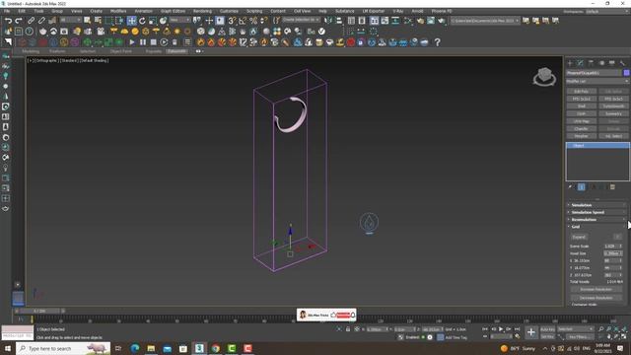Click the Undo arrow icon
Image resolution: width=631 pixels, height=355 pixels.
(8, 21)
